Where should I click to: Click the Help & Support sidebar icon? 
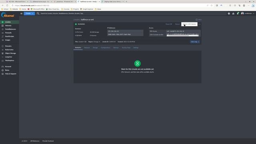[x=2, y=74]
